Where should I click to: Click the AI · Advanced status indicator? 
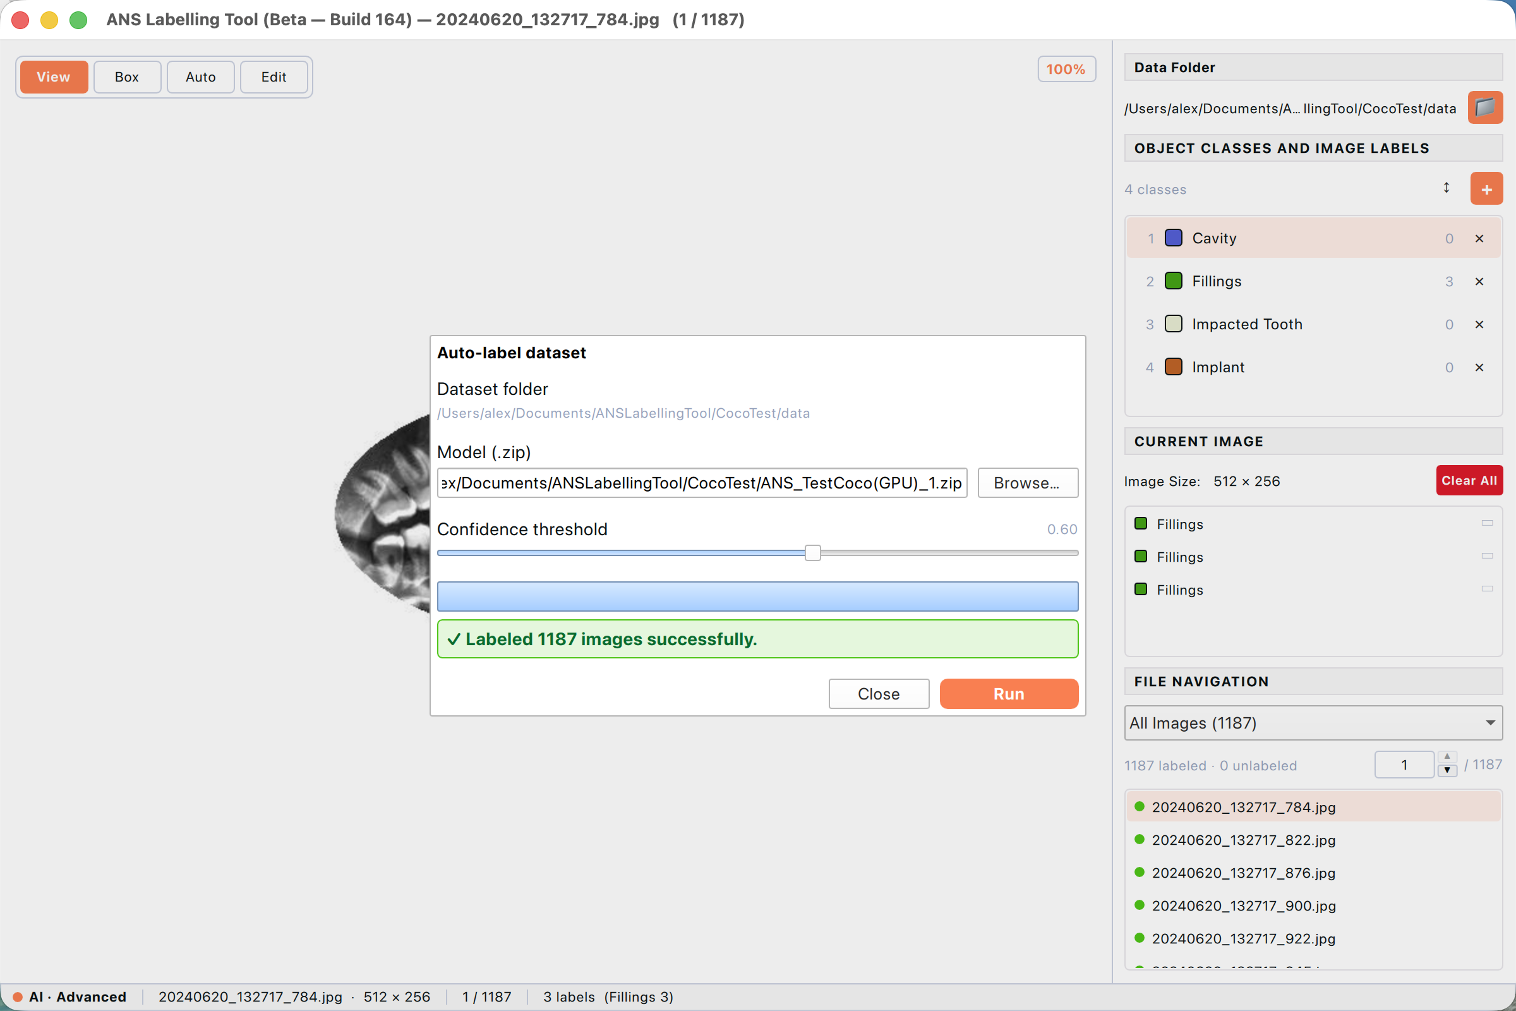tap(69, 997)
